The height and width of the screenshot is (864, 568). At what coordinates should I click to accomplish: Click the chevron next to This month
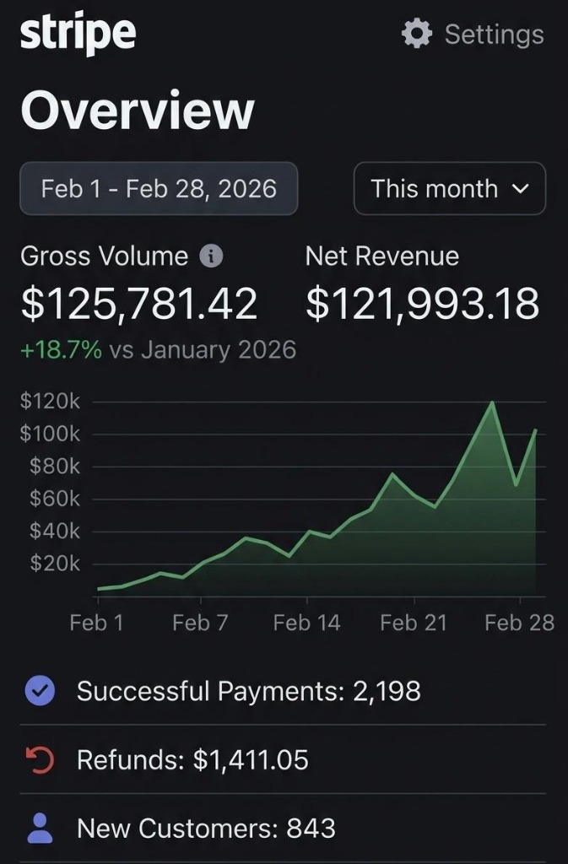522,189
